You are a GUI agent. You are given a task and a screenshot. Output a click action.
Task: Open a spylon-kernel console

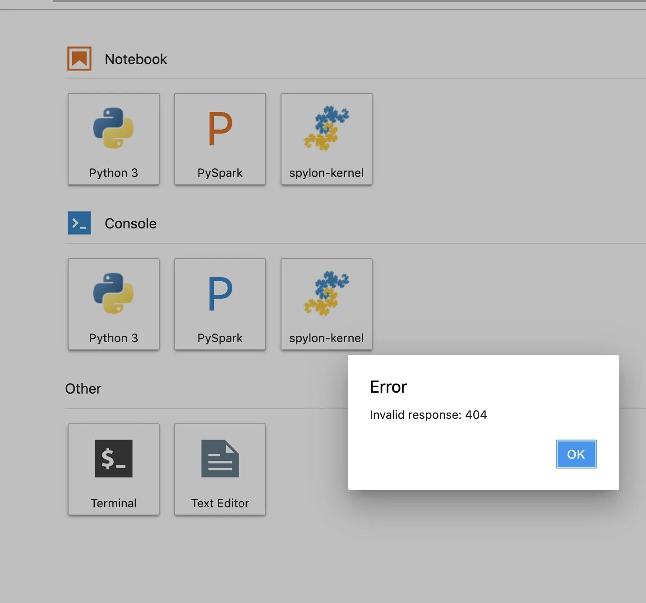[x=327, y=304]
